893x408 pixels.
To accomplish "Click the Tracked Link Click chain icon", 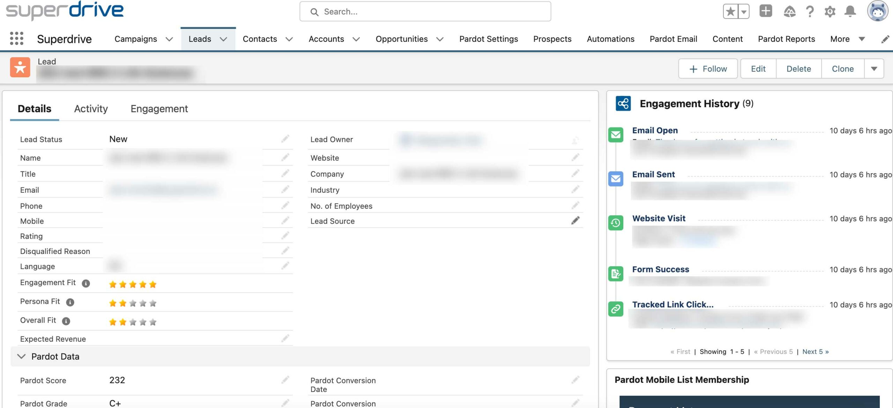I will 616,309.
